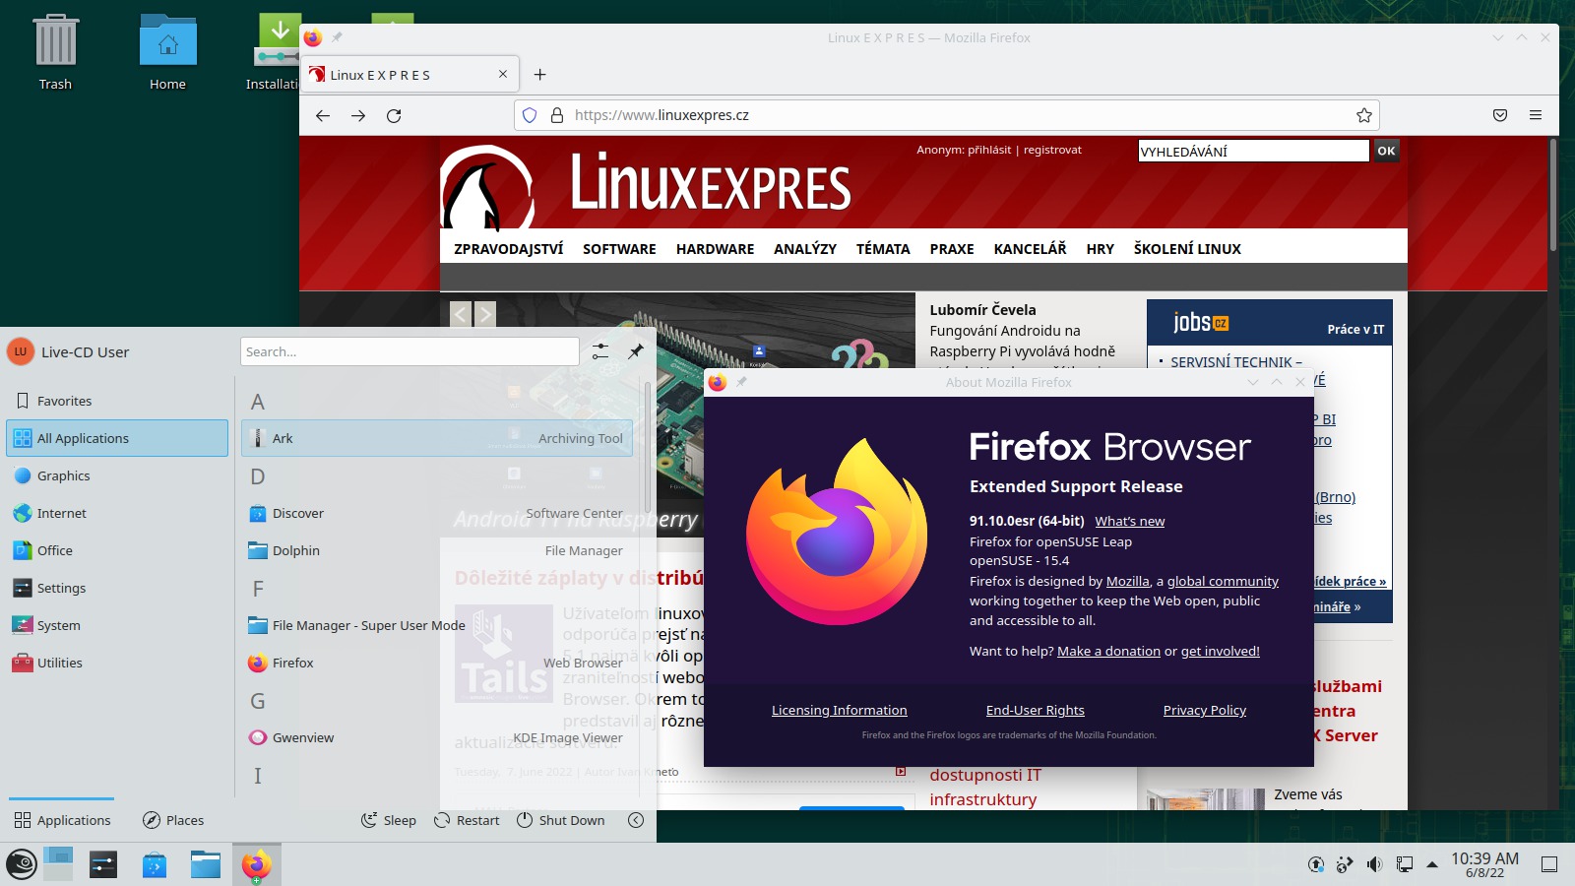
Task: Click the get involved! link
Action: (x=1220, y=651)
